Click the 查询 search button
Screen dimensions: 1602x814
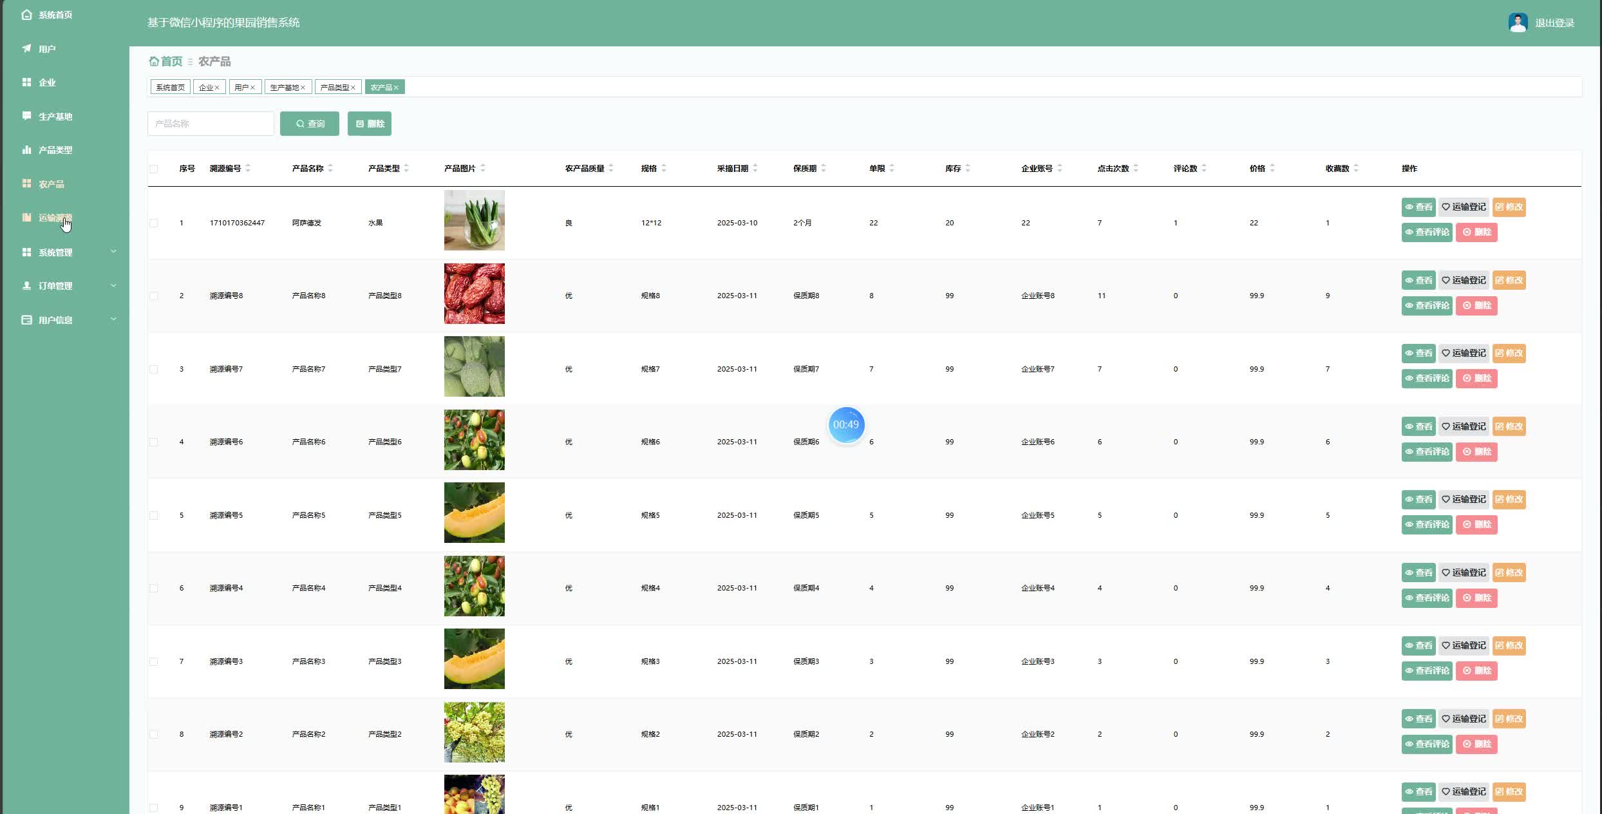[310, 124]
